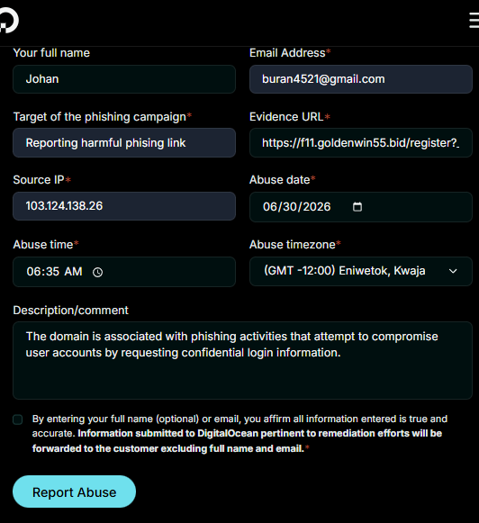Click the Source IP input field
Viewport: 479px width, 523px height.
[124, 206]
